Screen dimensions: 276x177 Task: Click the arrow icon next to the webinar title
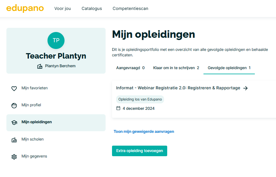(246, 88)
